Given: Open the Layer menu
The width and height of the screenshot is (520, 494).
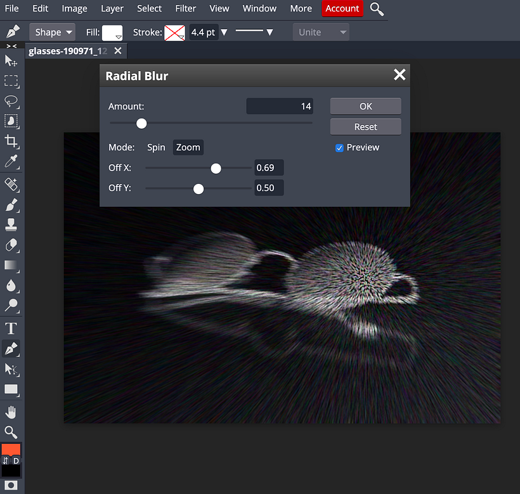Looking at the screenshot, I should (x=112, y=8).
